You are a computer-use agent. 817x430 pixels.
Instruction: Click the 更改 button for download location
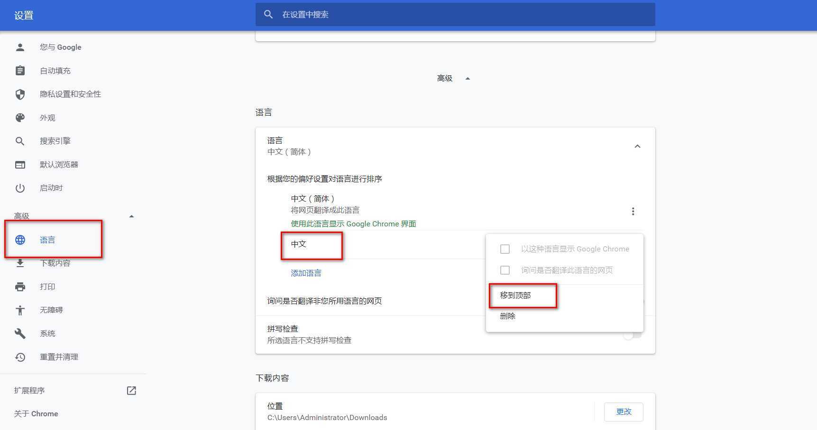[x=624, y=412]
